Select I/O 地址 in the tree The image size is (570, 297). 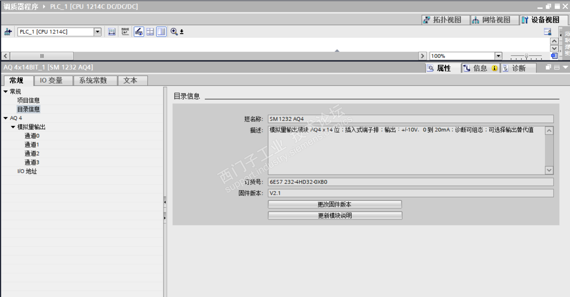coord(27,172)
